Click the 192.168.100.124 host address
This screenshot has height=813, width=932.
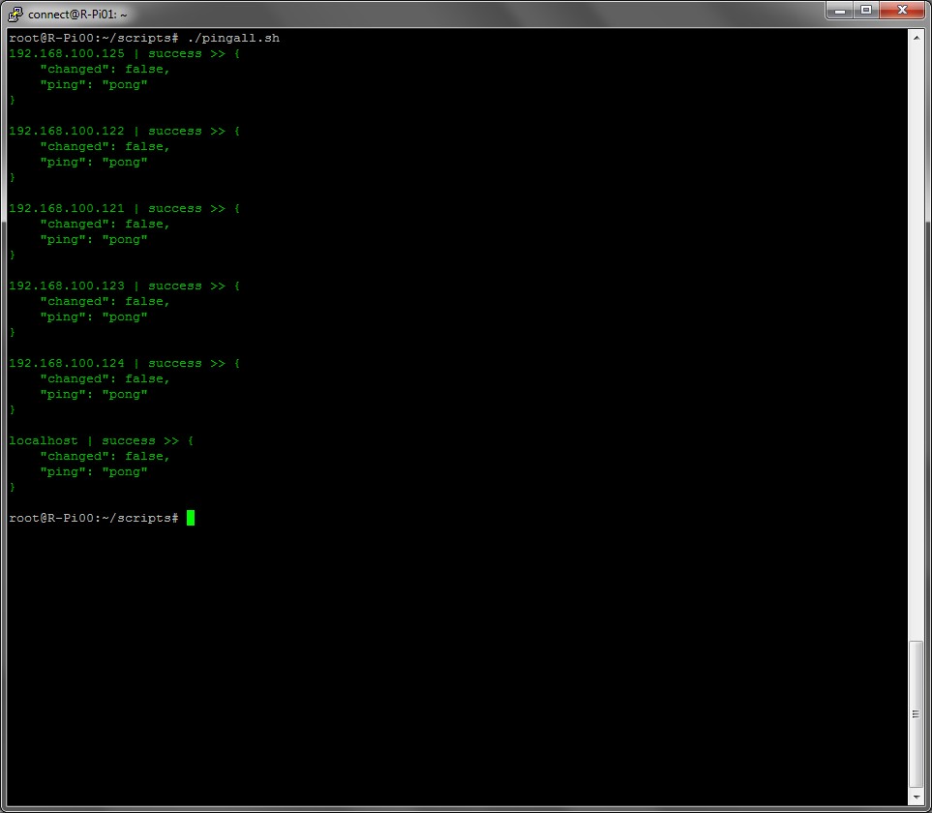pyautogui.click(x=67, y=363)
